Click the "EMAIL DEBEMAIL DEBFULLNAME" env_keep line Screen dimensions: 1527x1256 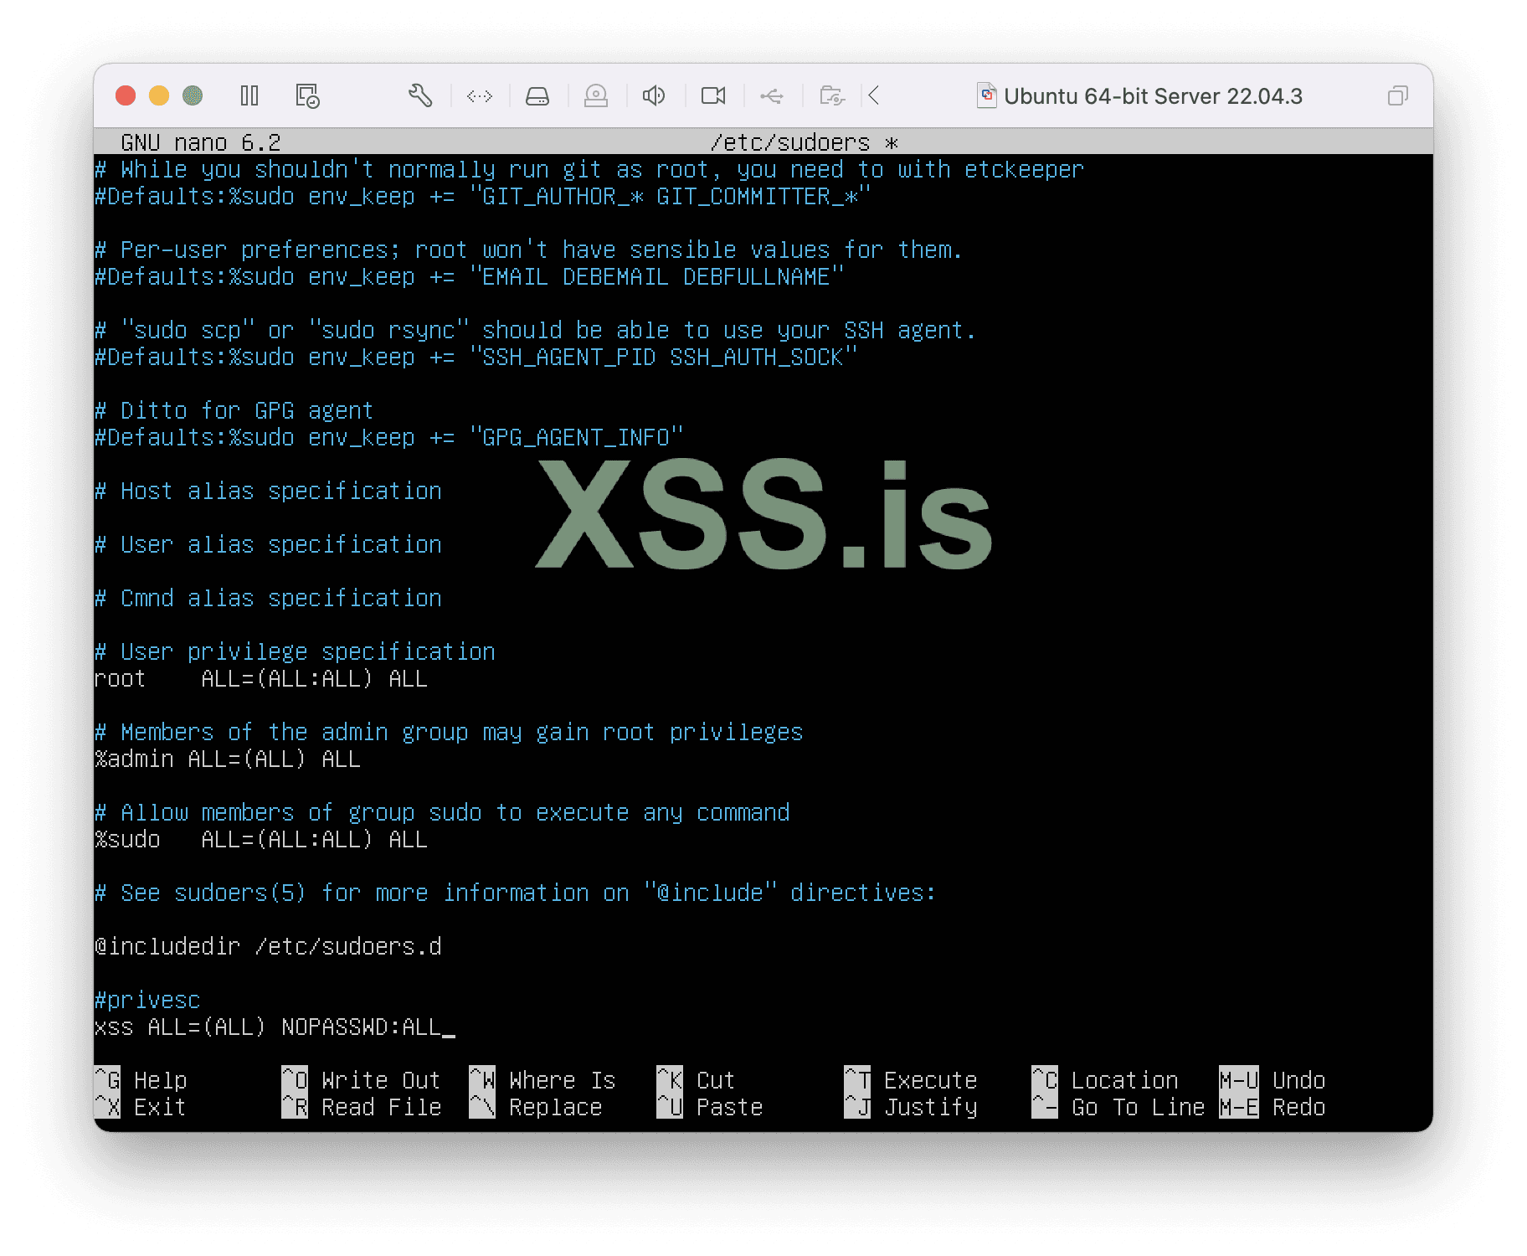click(x=469, y=276)
